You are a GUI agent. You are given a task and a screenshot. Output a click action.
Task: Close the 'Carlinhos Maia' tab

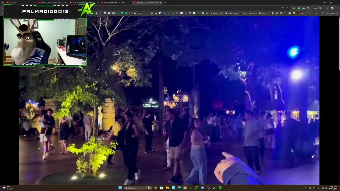[129, 3]
